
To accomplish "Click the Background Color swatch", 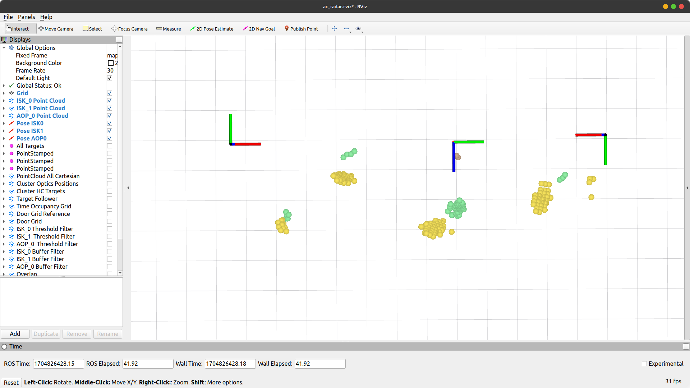I will point(111,63).
